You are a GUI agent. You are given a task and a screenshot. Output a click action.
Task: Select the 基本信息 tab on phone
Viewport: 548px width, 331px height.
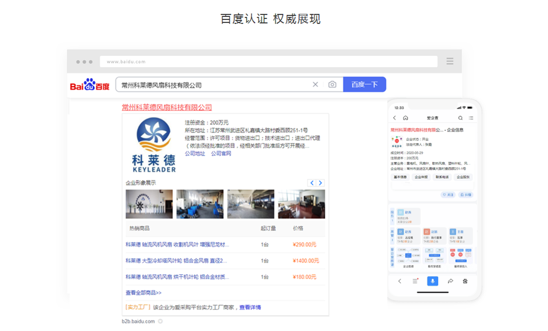tap(401, 177)
